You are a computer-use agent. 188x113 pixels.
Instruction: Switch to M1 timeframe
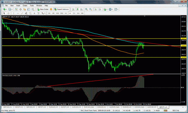(49, 13)
